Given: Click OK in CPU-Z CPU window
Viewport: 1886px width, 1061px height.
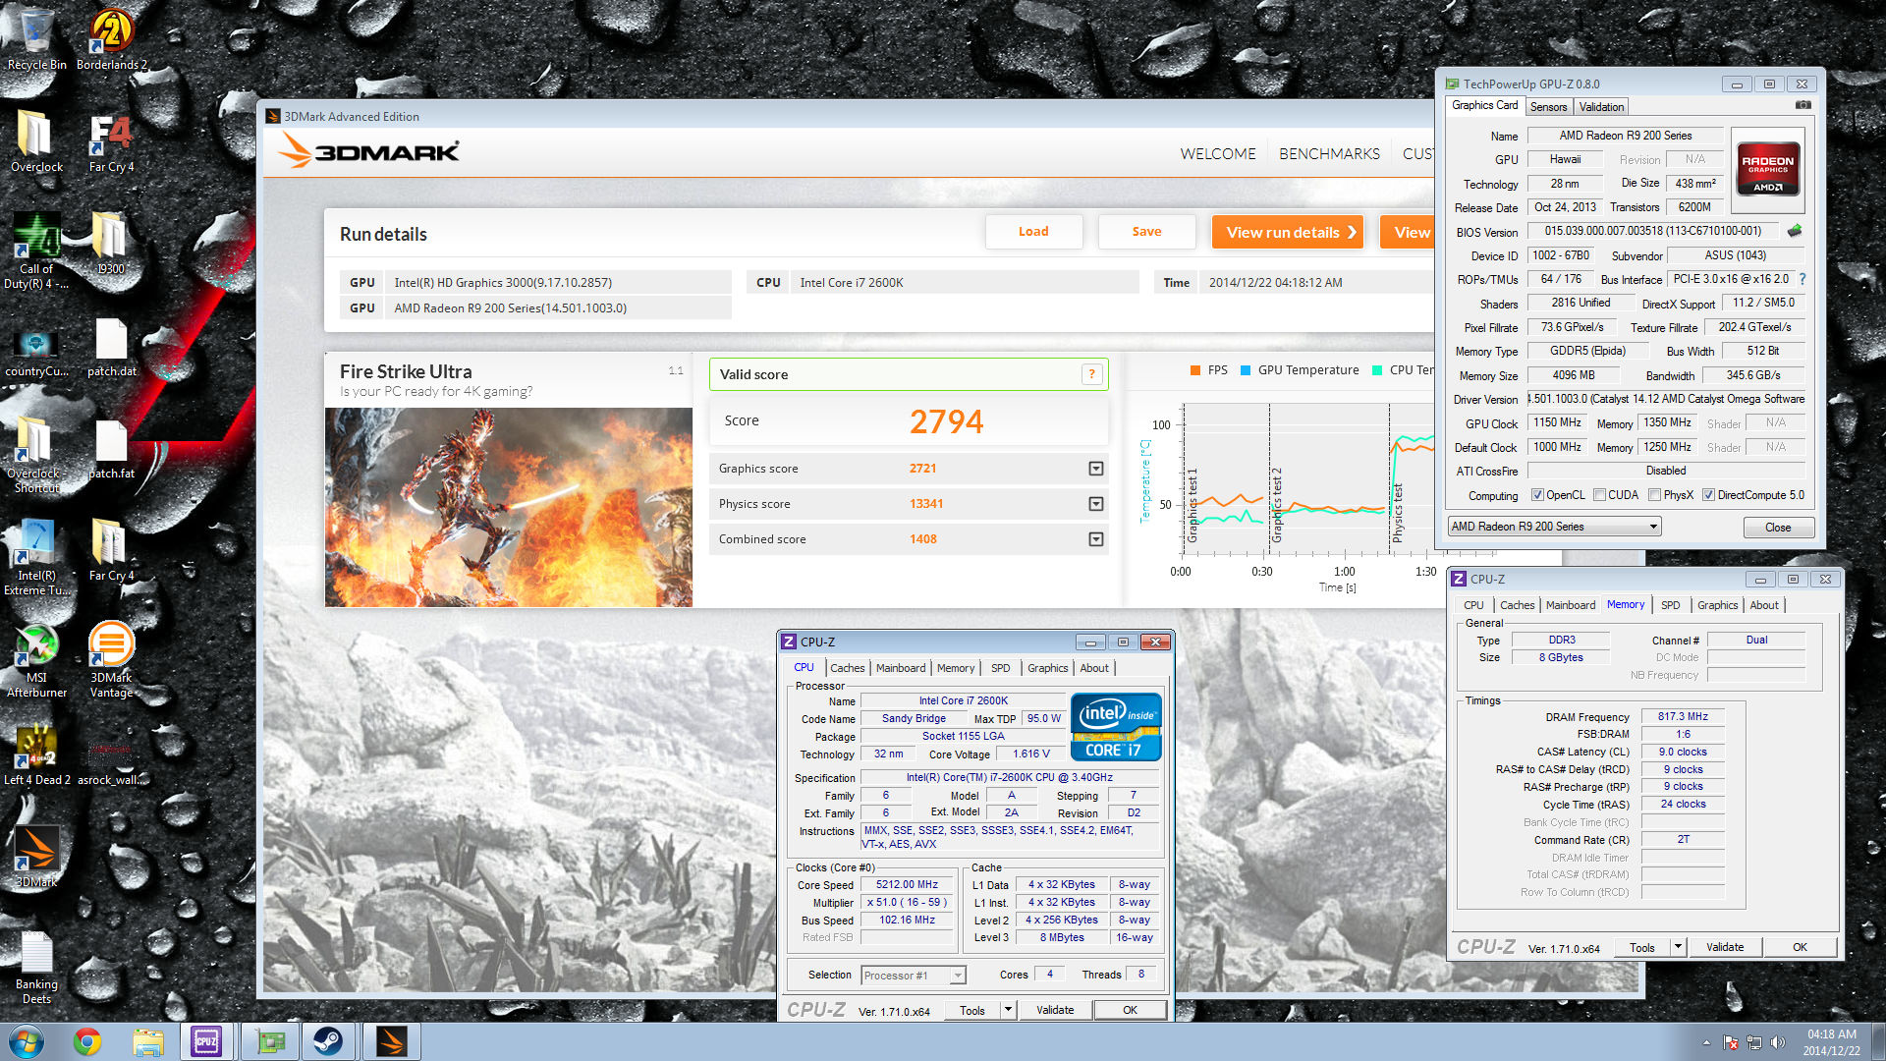Looking at the screenshot, I should click(x=1130, y=1010).
